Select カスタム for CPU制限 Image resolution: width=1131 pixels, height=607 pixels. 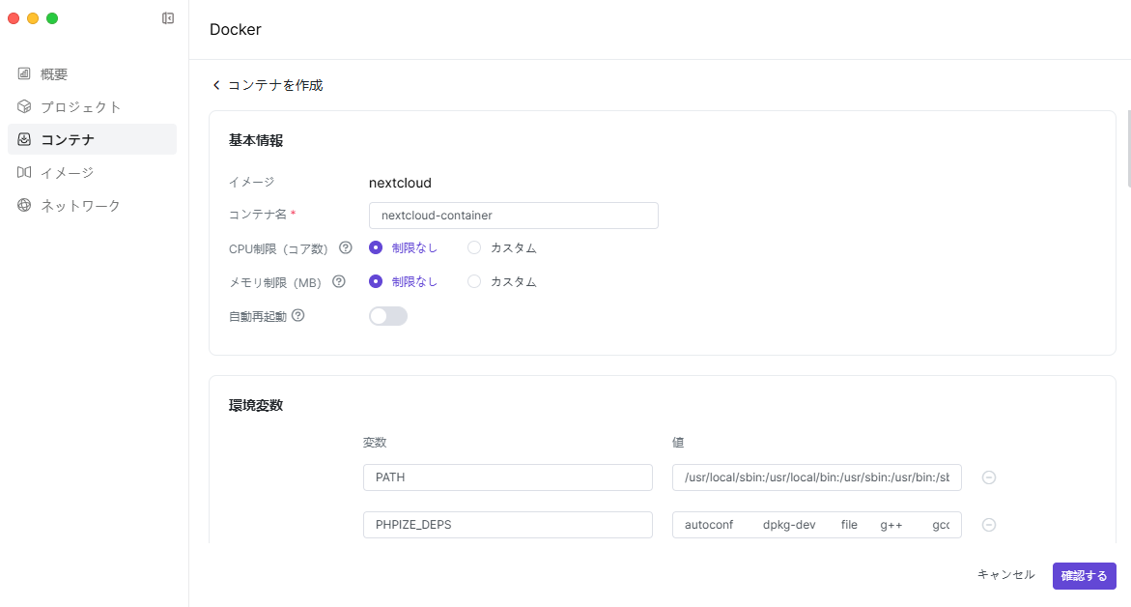[474, 247]
